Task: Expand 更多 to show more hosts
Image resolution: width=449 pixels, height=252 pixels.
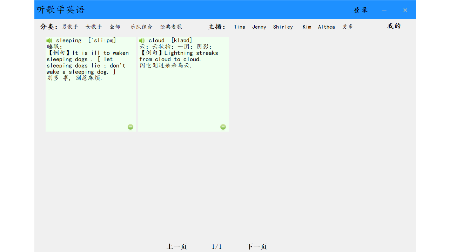Action: [348, 27]
